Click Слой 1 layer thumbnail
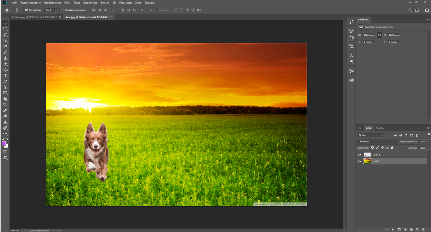The image size is (431, 232). click(367, 155)
